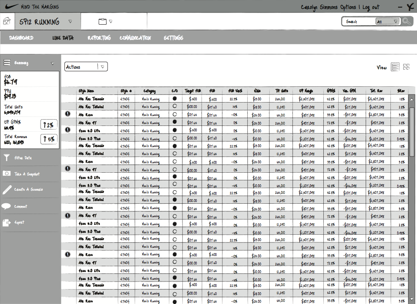Go to the home icon
The width and height of the screenshot is (417, 304).
click(x=7, y=21)
